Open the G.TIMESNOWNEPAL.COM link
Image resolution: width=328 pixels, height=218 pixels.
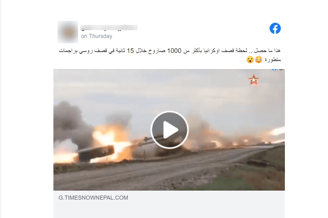pos(93,198)
